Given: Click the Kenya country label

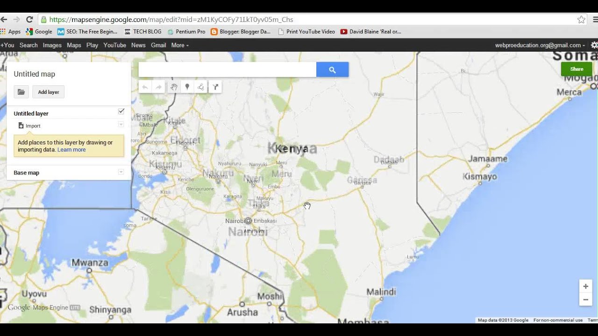Looking at the screenshot, I should coord(292,149).
